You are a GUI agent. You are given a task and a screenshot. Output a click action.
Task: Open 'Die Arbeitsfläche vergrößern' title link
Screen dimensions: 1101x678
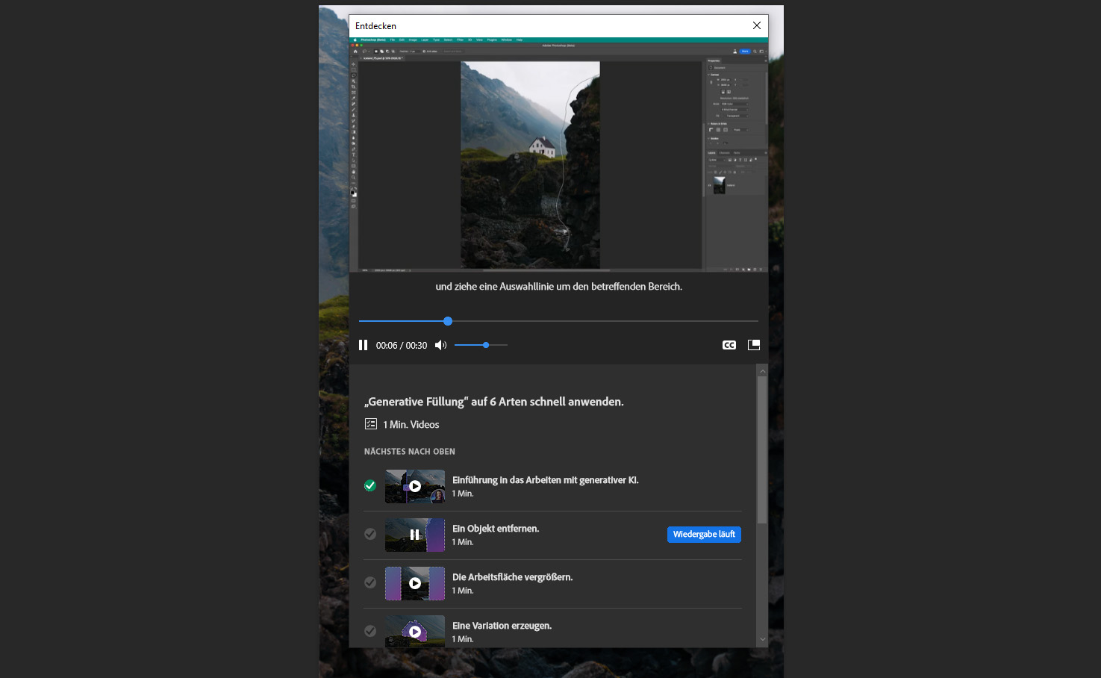[x=512, y=577]
